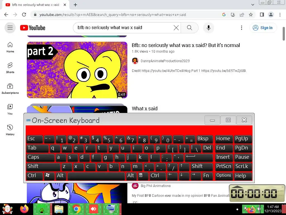This screenshot has width=286, height=215.
Task: Click DannyAnimateProductions2023 channel avatar
Action: (x=135, y=61)
